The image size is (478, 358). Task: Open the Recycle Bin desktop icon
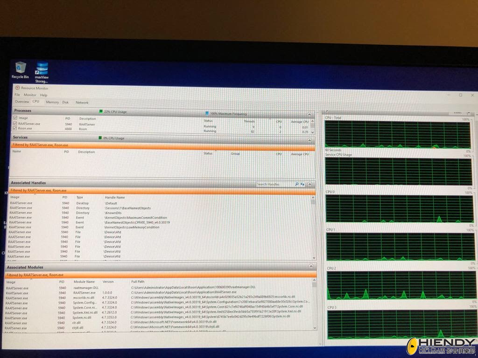point(20,69)
